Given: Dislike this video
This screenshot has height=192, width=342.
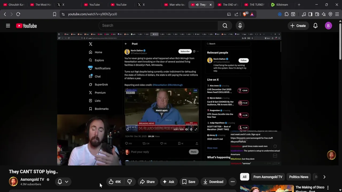Looking at the screenshot, I should click(130, 182).
